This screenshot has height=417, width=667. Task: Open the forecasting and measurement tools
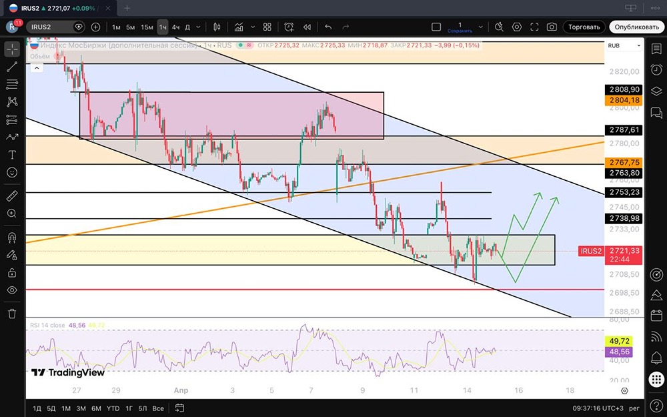coord(12,119)
